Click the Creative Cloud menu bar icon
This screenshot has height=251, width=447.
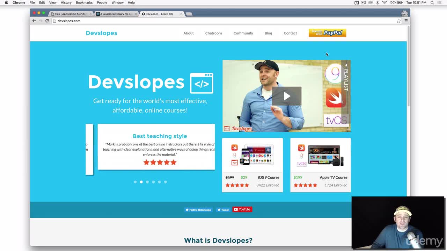(371, 2)
